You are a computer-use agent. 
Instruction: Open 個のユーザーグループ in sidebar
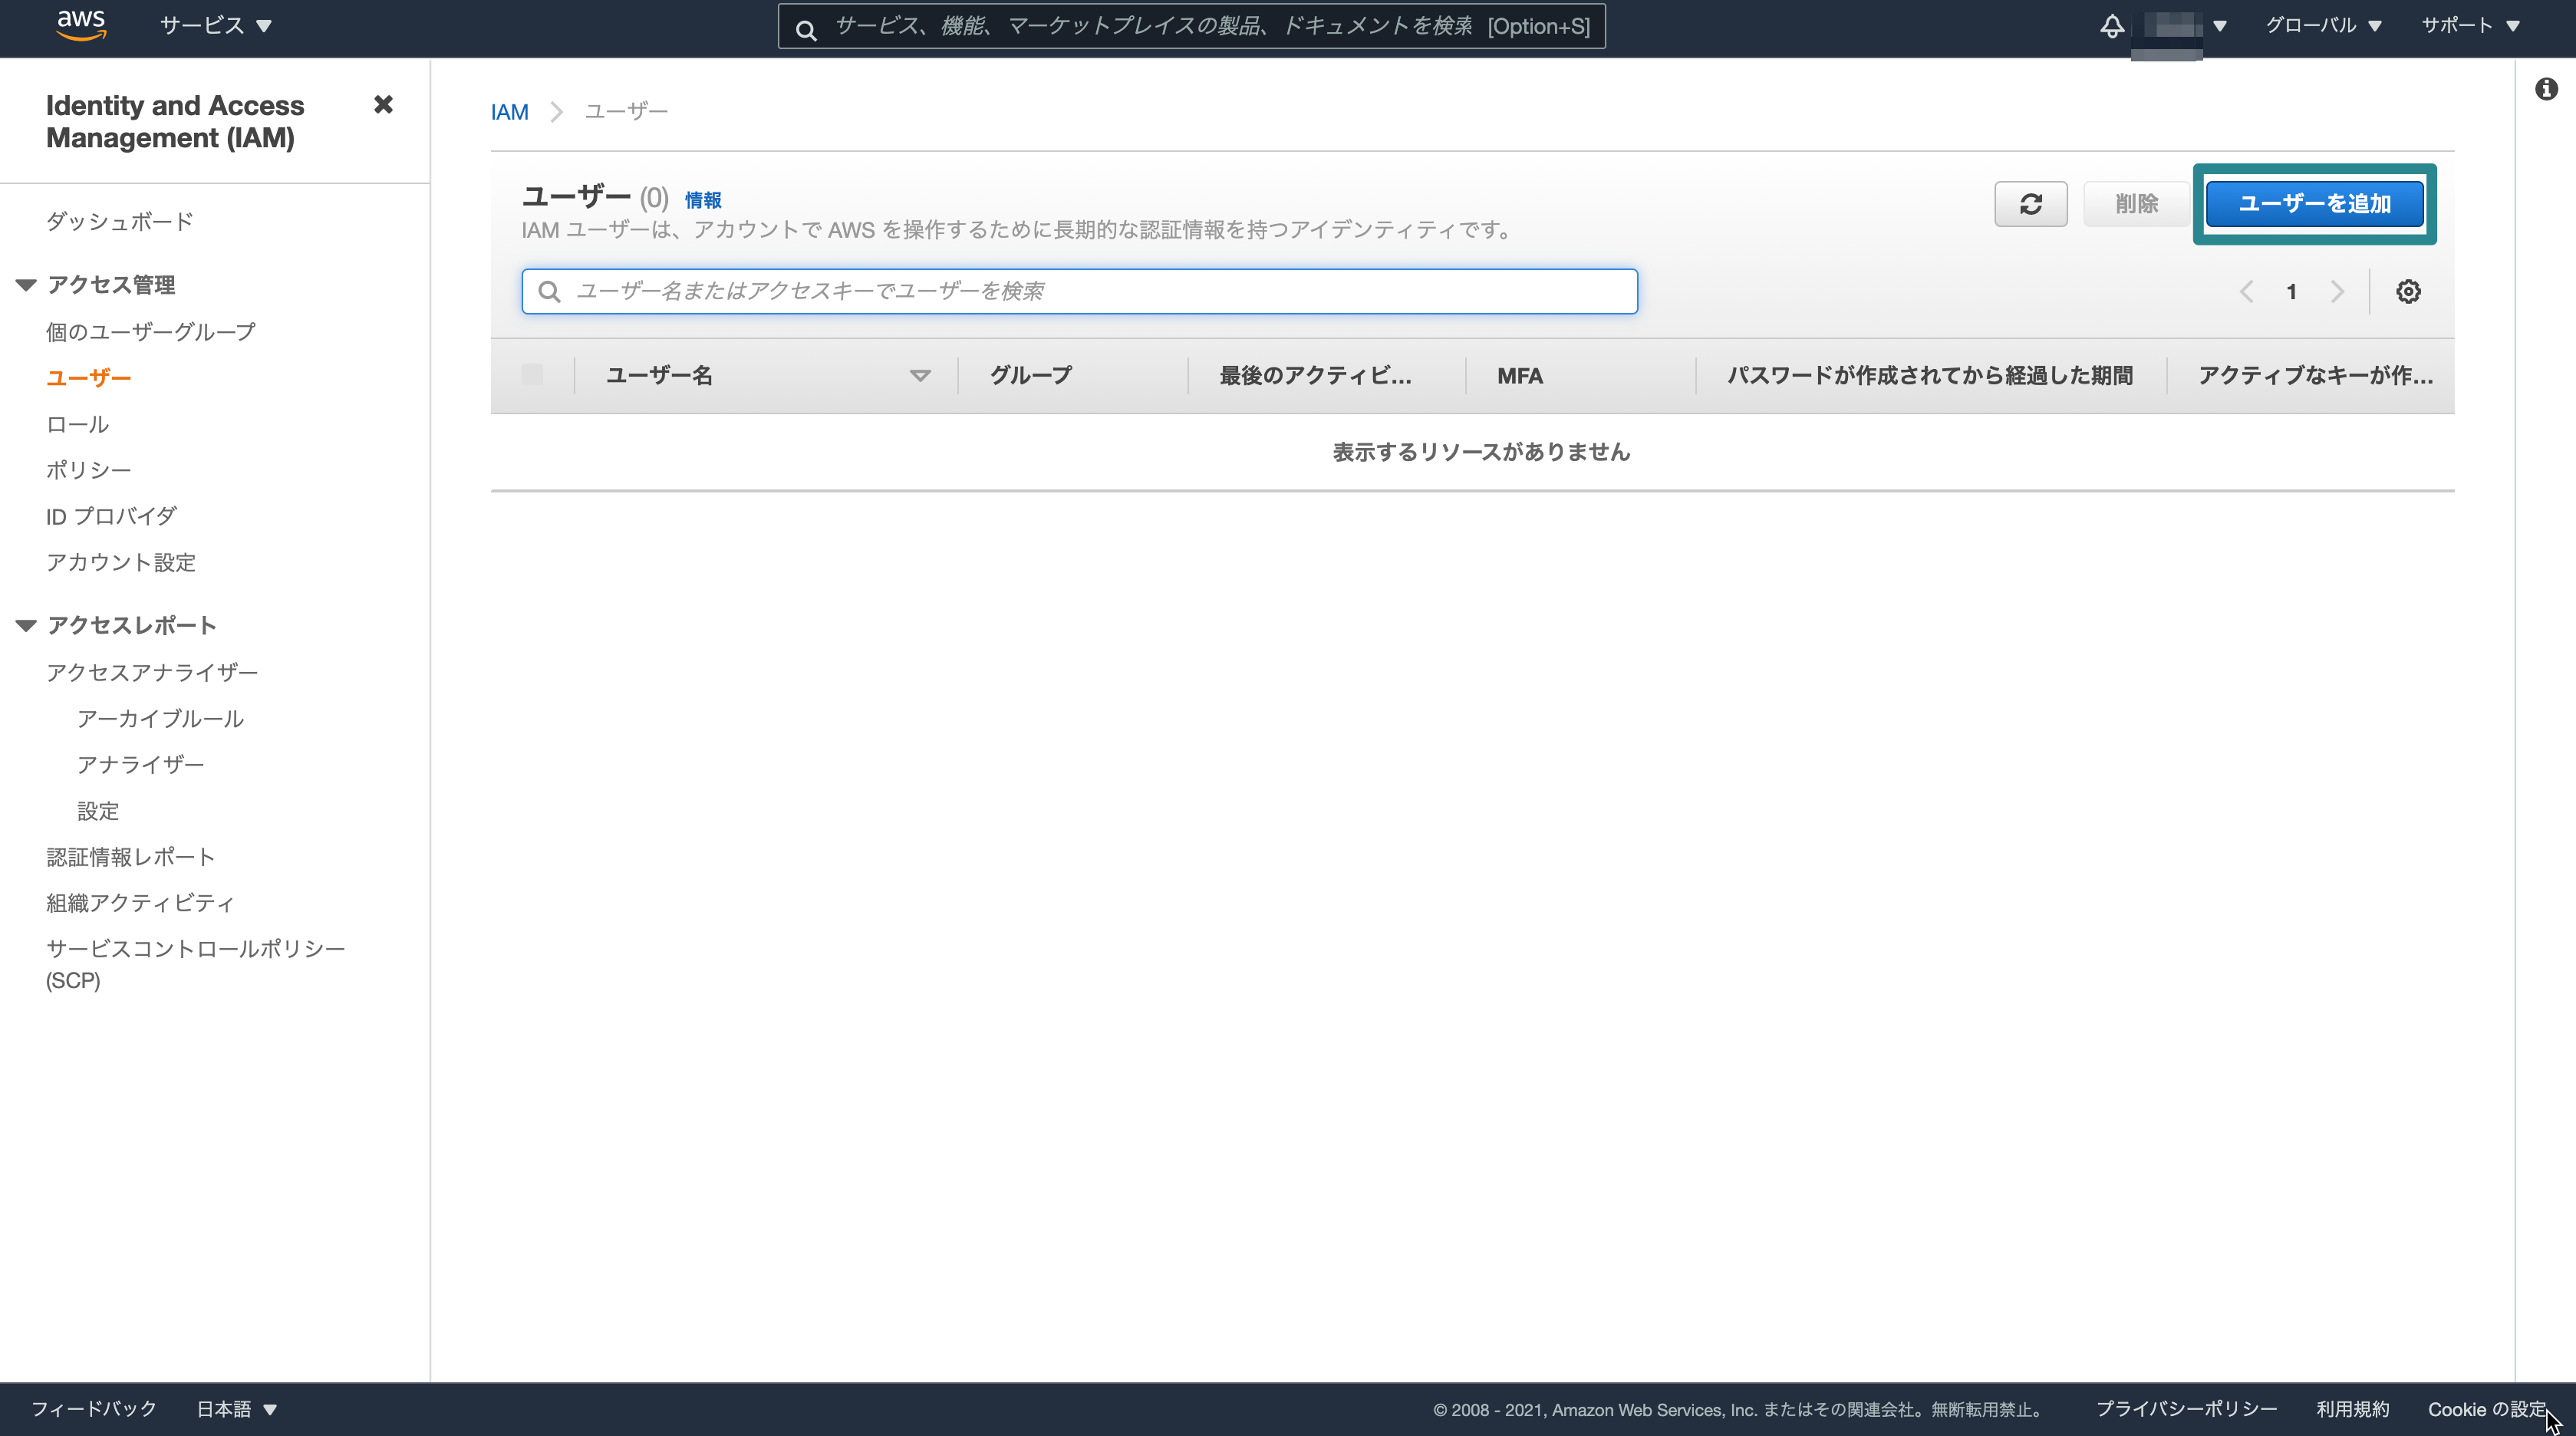[x=151, y=332]
